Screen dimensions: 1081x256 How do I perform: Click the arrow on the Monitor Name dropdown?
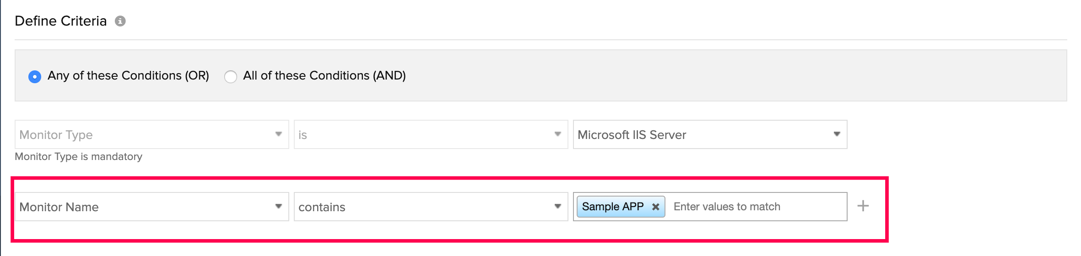(x=278, y=206)
